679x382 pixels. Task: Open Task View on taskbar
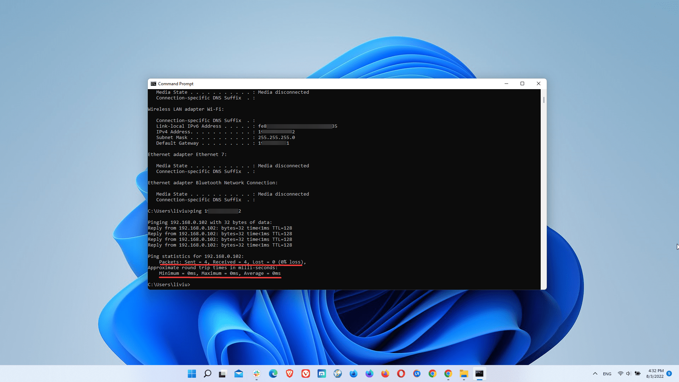click(x=222, y=374)
